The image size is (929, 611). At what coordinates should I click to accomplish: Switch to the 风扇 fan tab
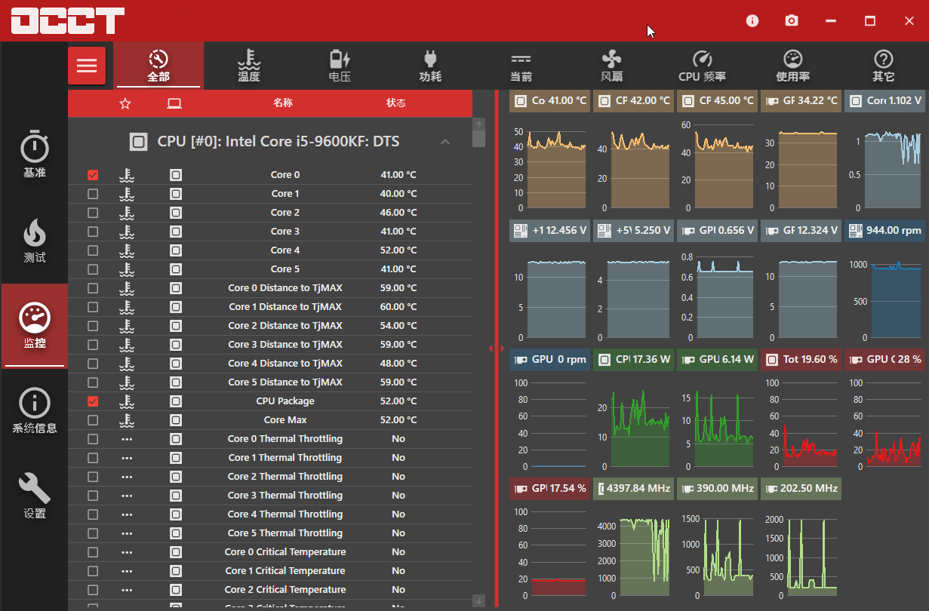[x=611, y=66]
